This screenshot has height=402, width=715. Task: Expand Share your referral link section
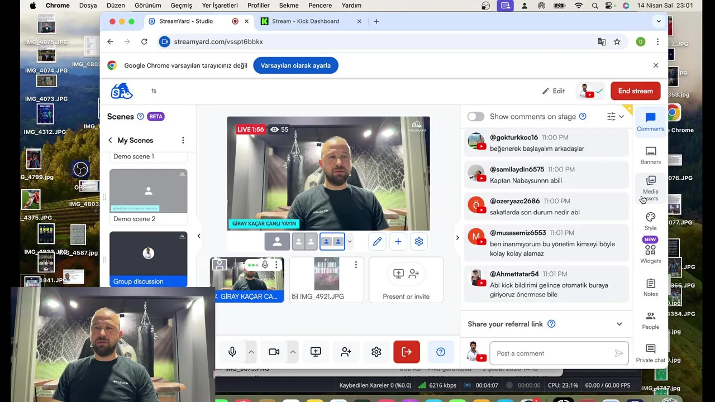[619, 324]
